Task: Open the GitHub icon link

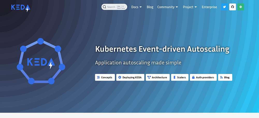Action: [233, 7]
